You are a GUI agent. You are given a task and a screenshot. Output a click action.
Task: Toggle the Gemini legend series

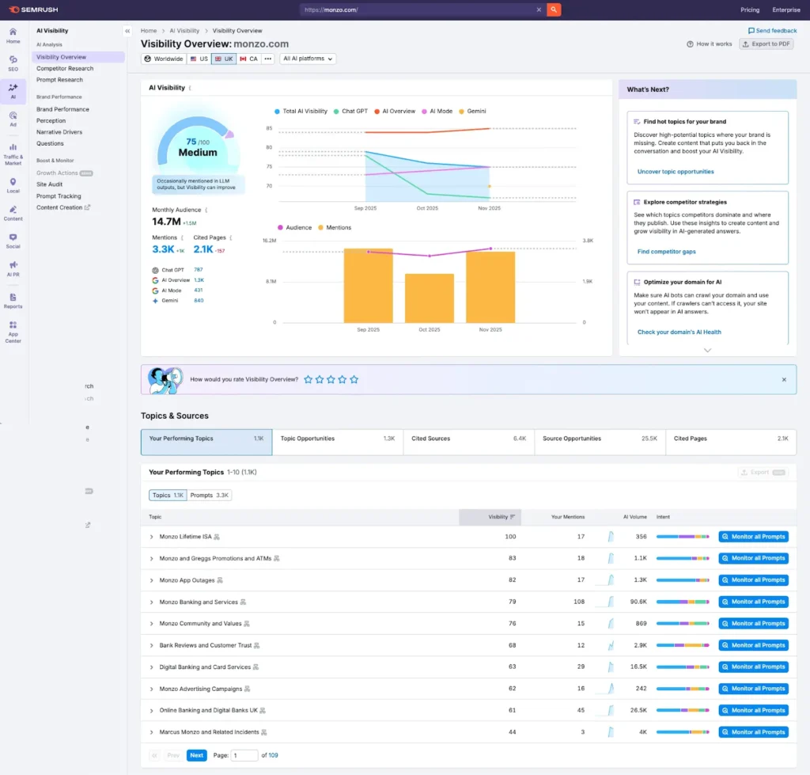coord(473,111)
